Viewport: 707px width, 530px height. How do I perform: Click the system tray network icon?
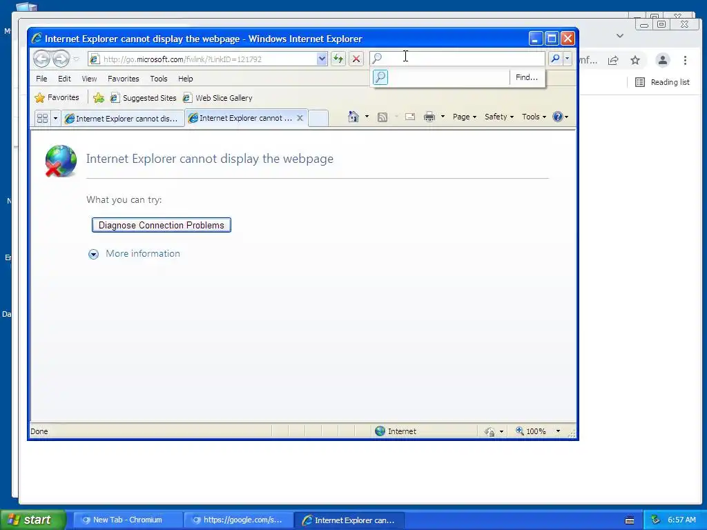pos(656,520)
